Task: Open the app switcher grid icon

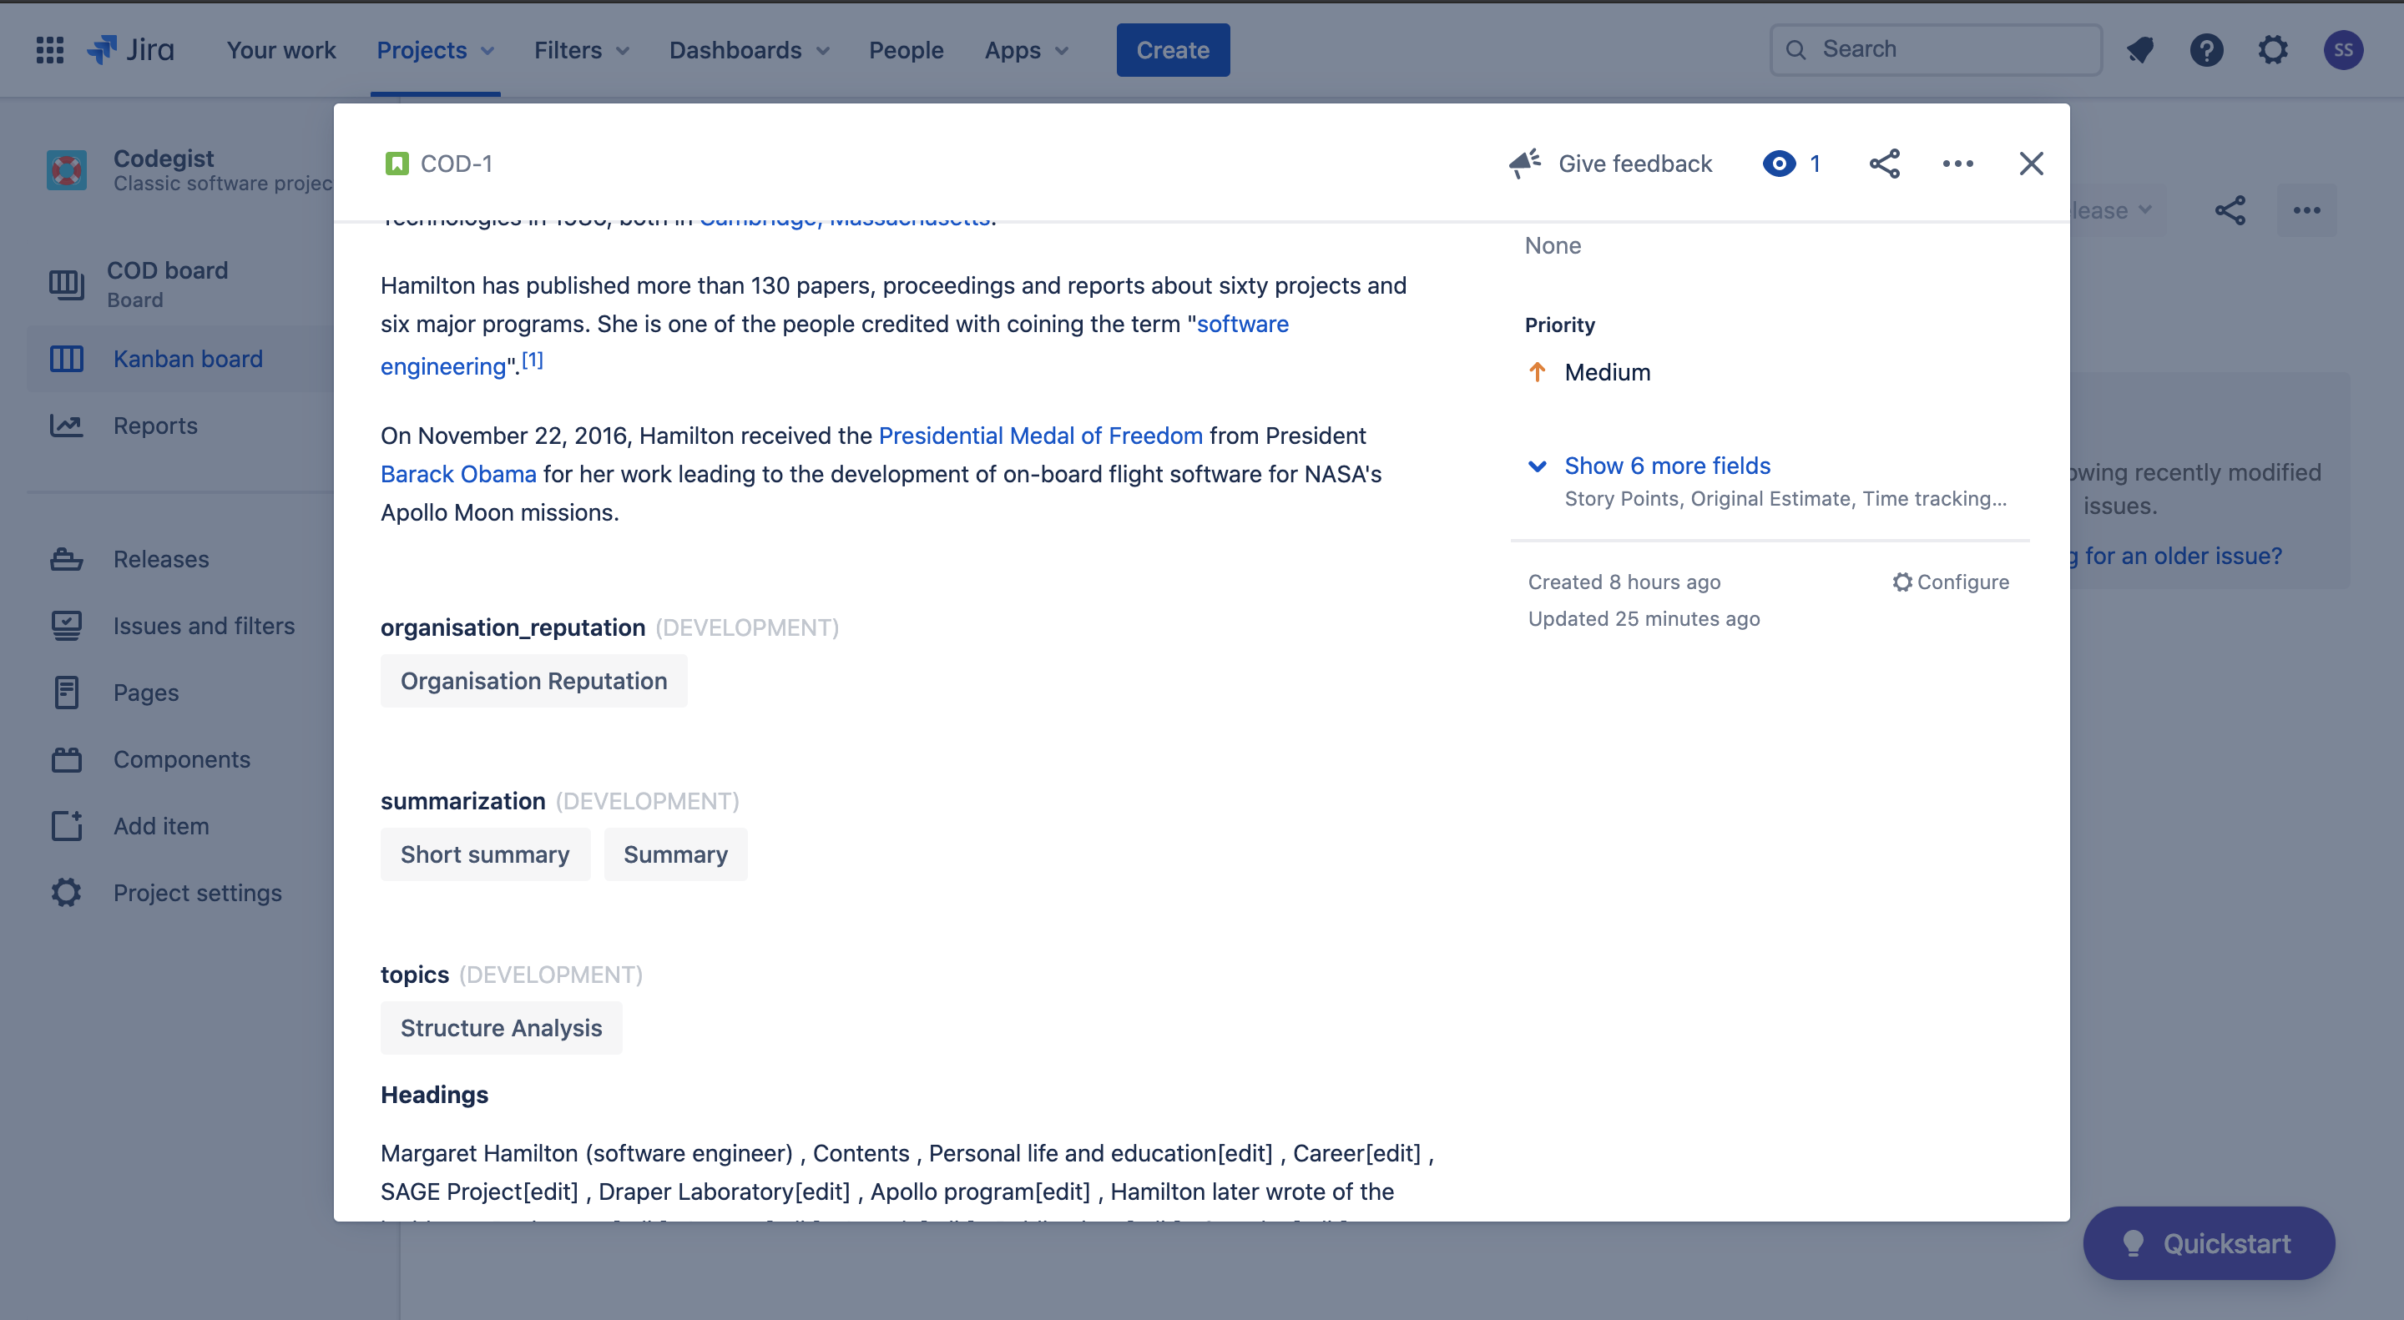Action: (x=49, y=49)
